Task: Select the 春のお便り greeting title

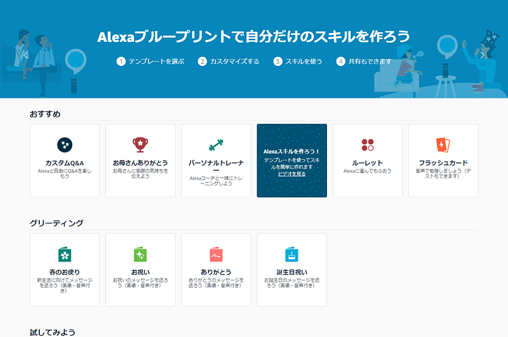Action: [x=65, y=272]
